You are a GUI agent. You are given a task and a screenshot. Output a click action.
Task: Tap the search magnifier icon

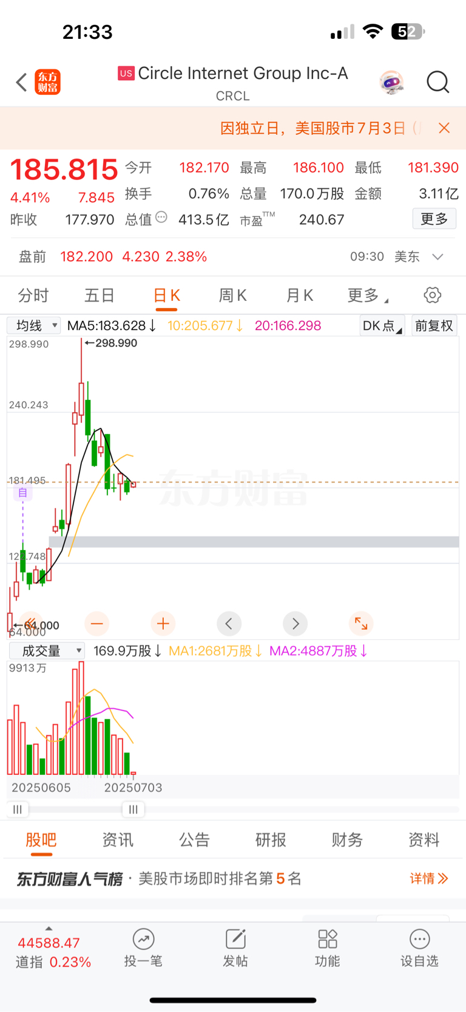coord(437,82)
